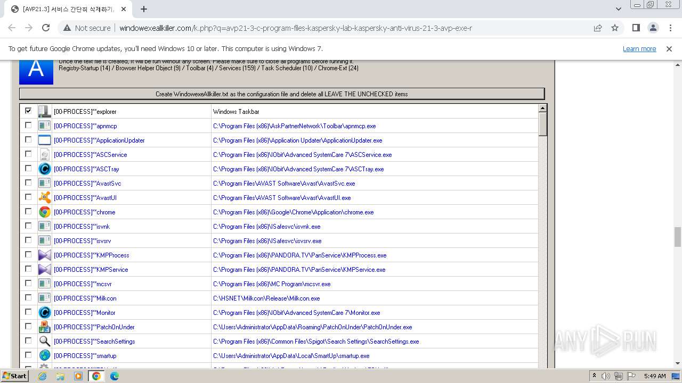The image size is (682, 383).
Task: Open the AvastUI.exe path link
Action: [x=282, y=198]
